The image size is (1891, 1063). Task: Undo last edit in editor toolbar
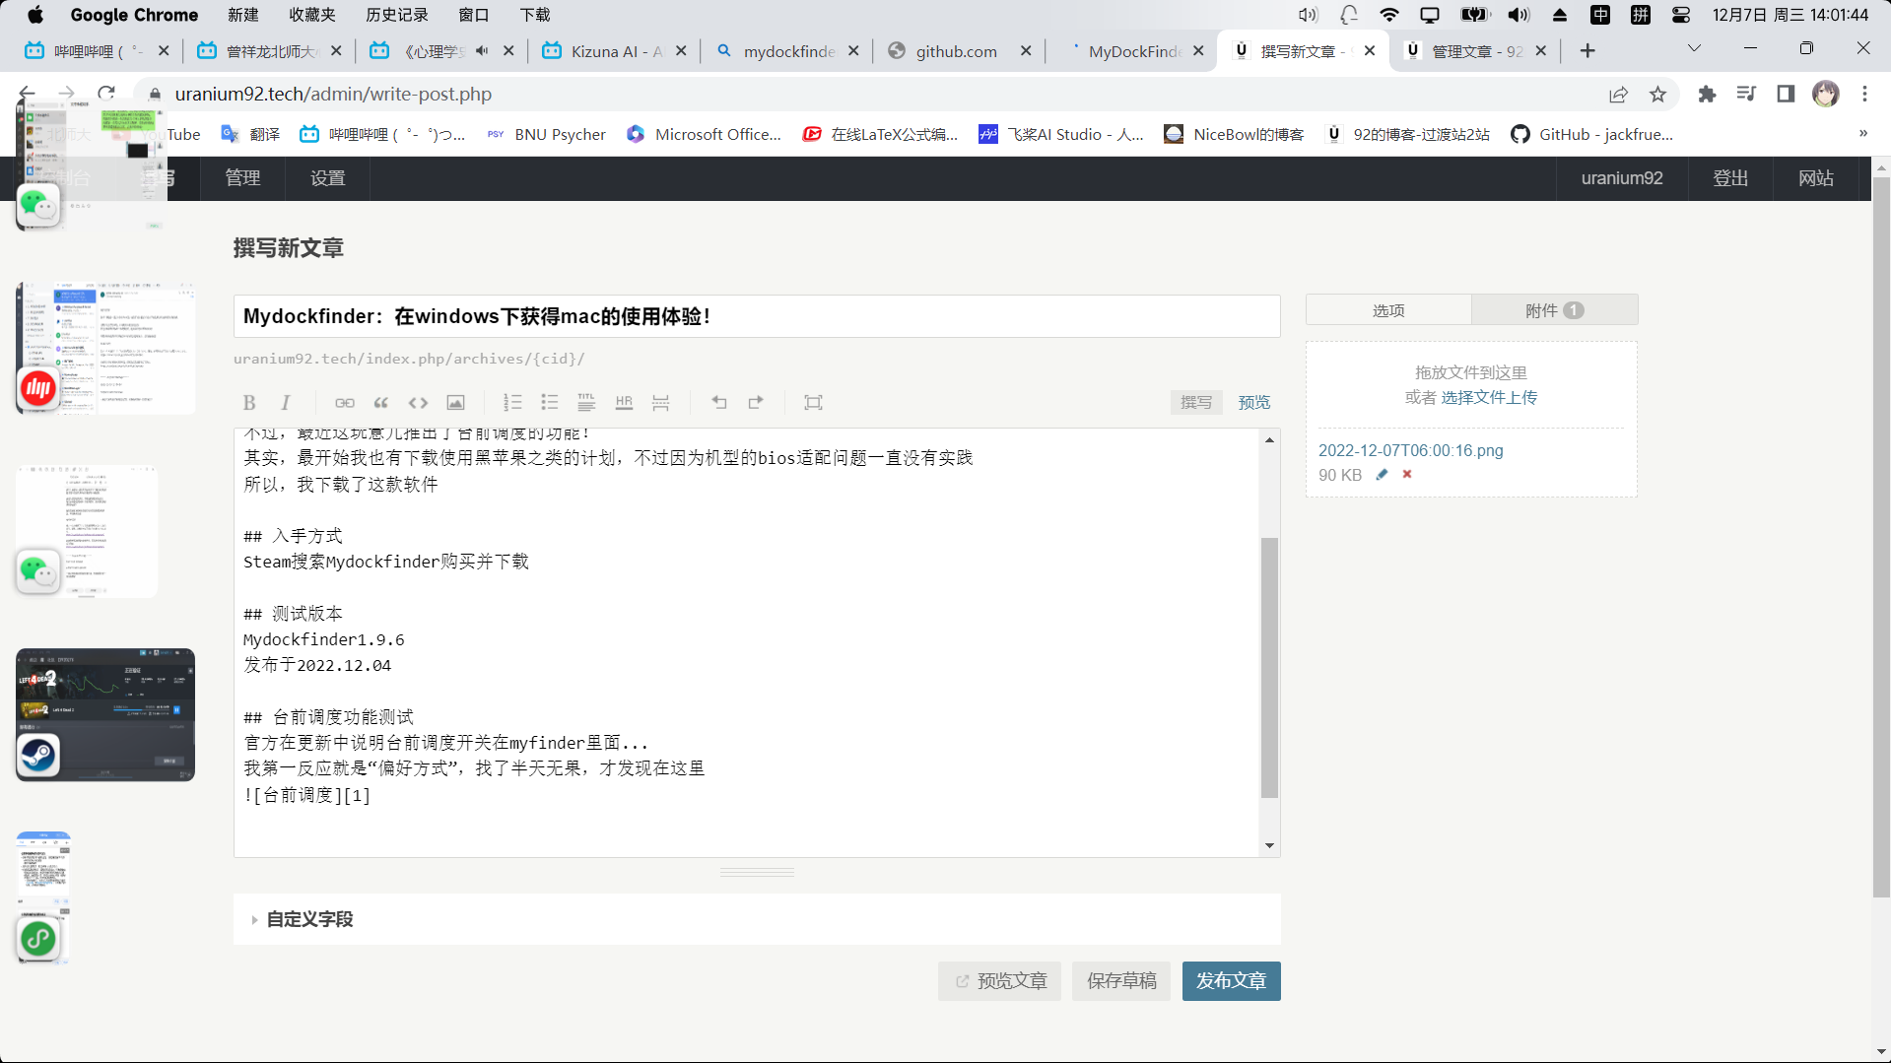coord(718,402)
